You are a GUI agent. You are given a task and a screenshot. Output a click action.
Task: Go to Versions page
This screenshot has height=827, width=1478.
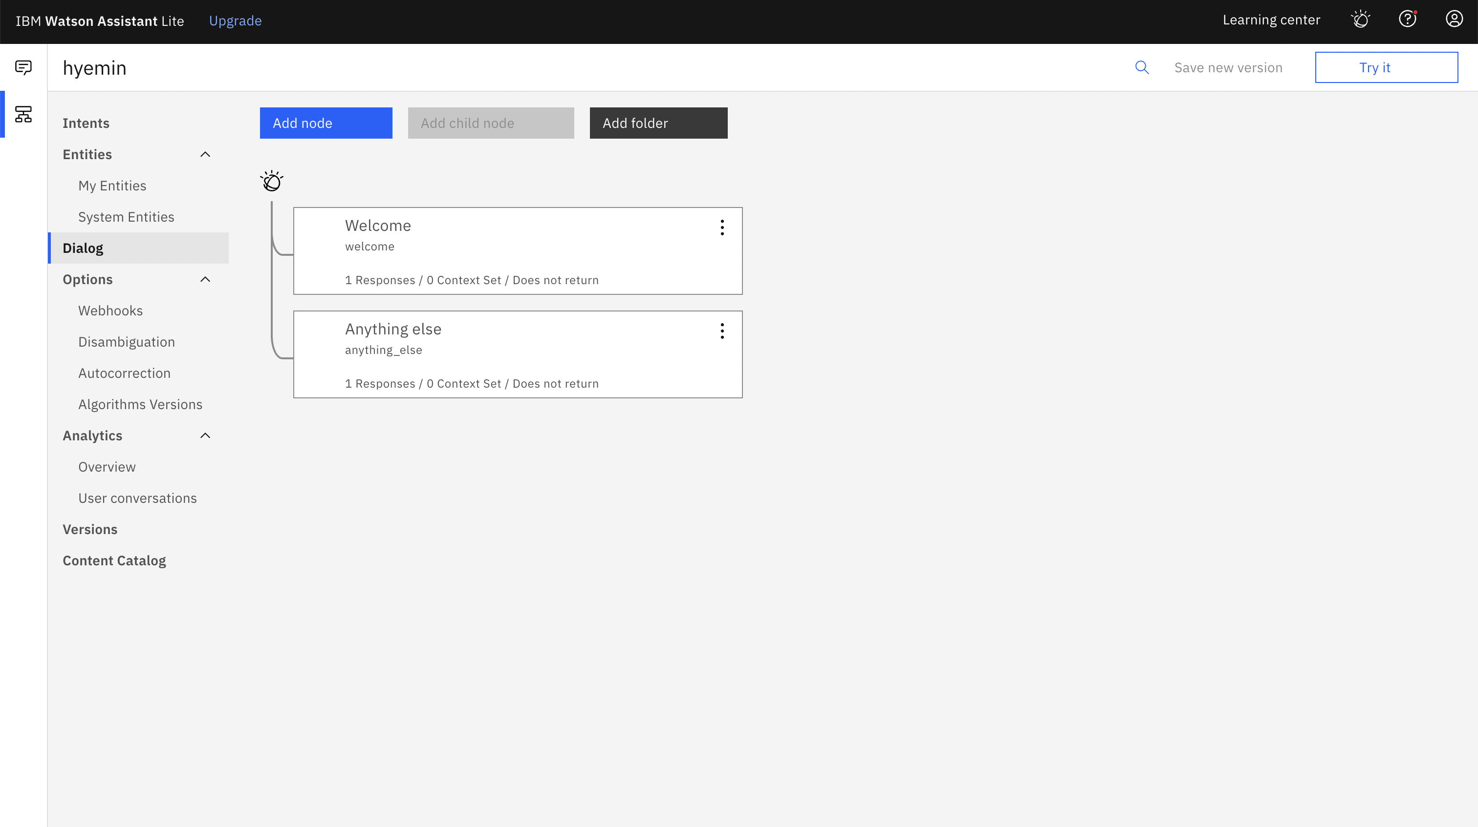tap(89, 529)
